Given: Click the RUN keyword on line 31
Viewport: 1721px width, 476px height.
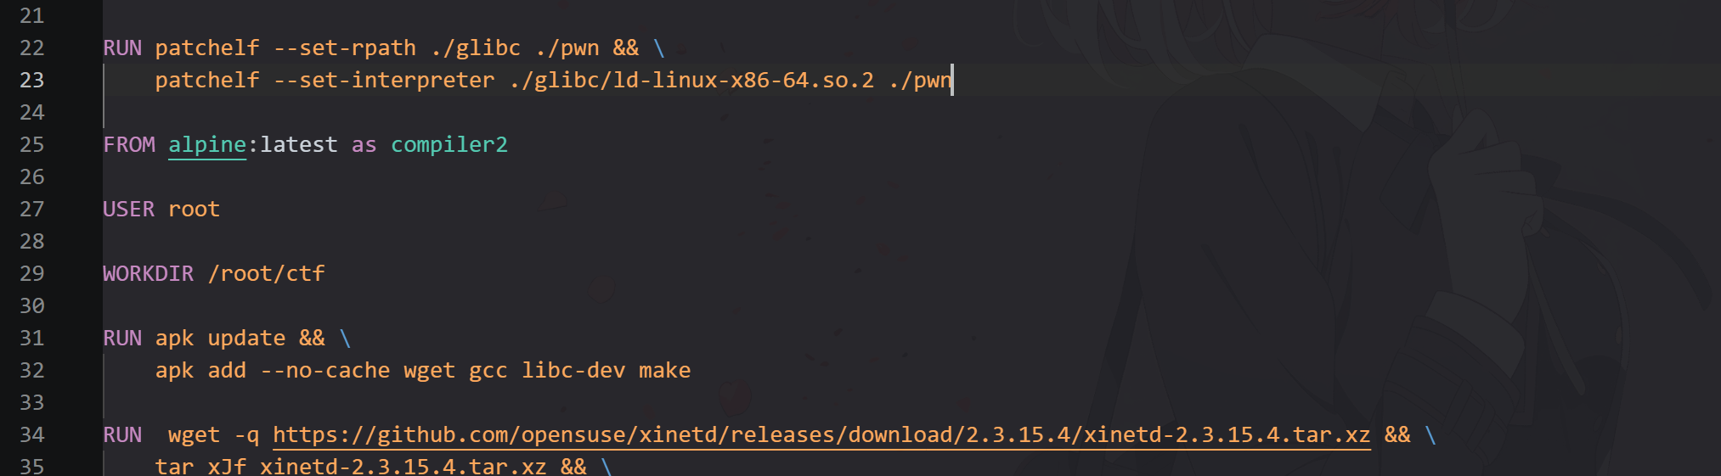Looking at the screenshot, I should pyautogui.click(x=122, y=338).
